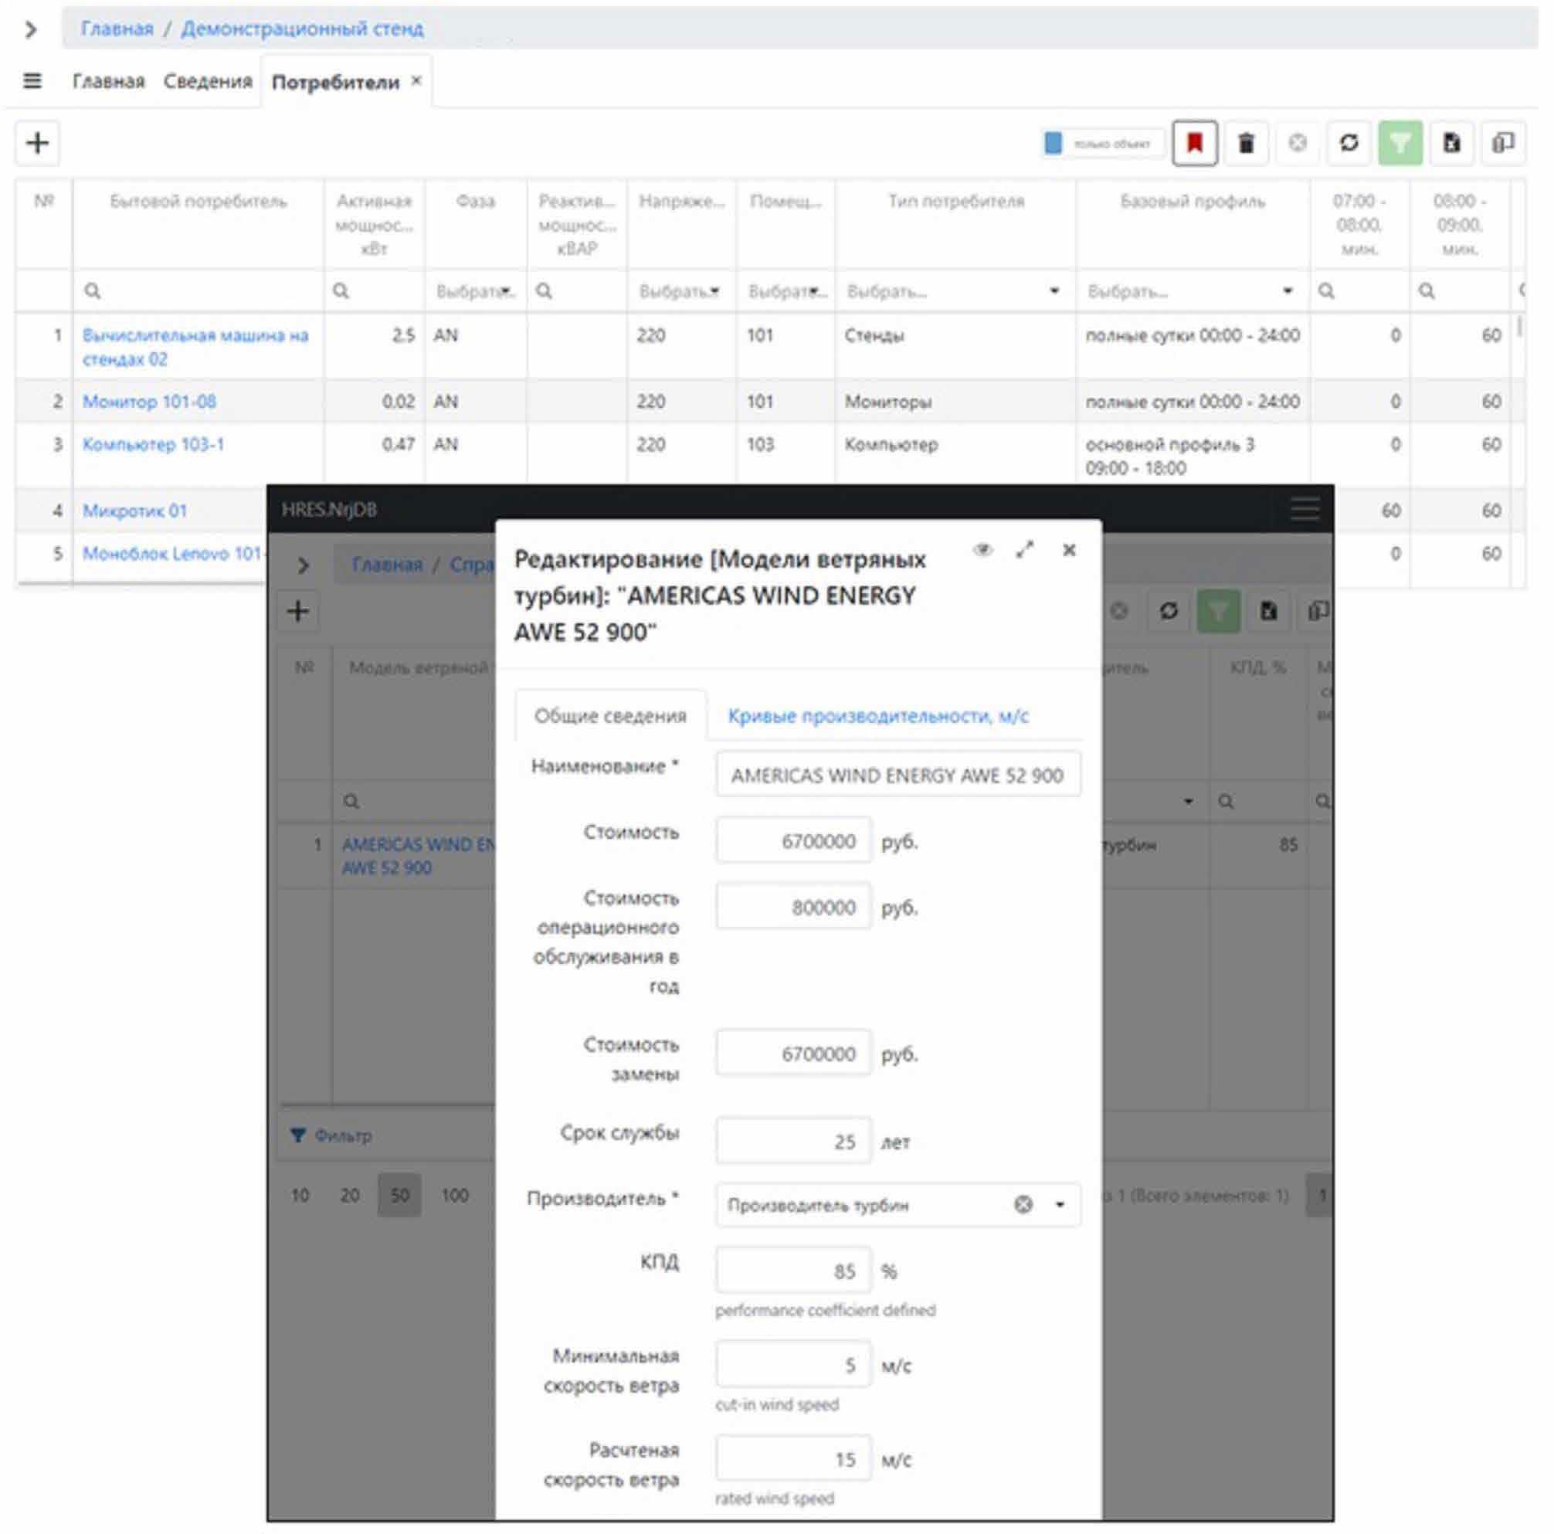The image size is (1554, 1534).
Task: Open the Монитор 101-08 link
Action: point(149,402)
